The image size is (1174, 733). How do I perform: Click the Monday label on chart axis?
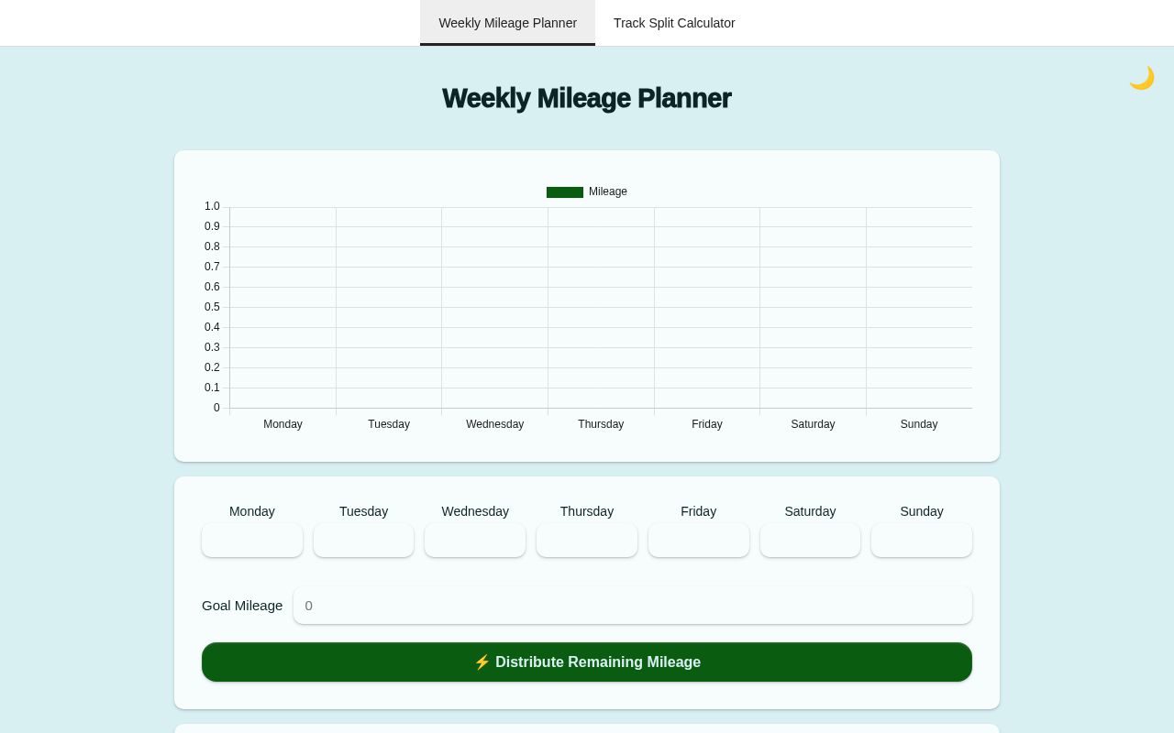coord(282,424)
